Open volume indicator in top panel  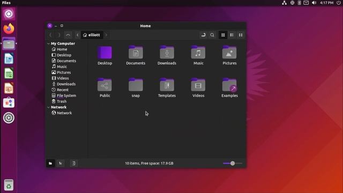point(314,3)
